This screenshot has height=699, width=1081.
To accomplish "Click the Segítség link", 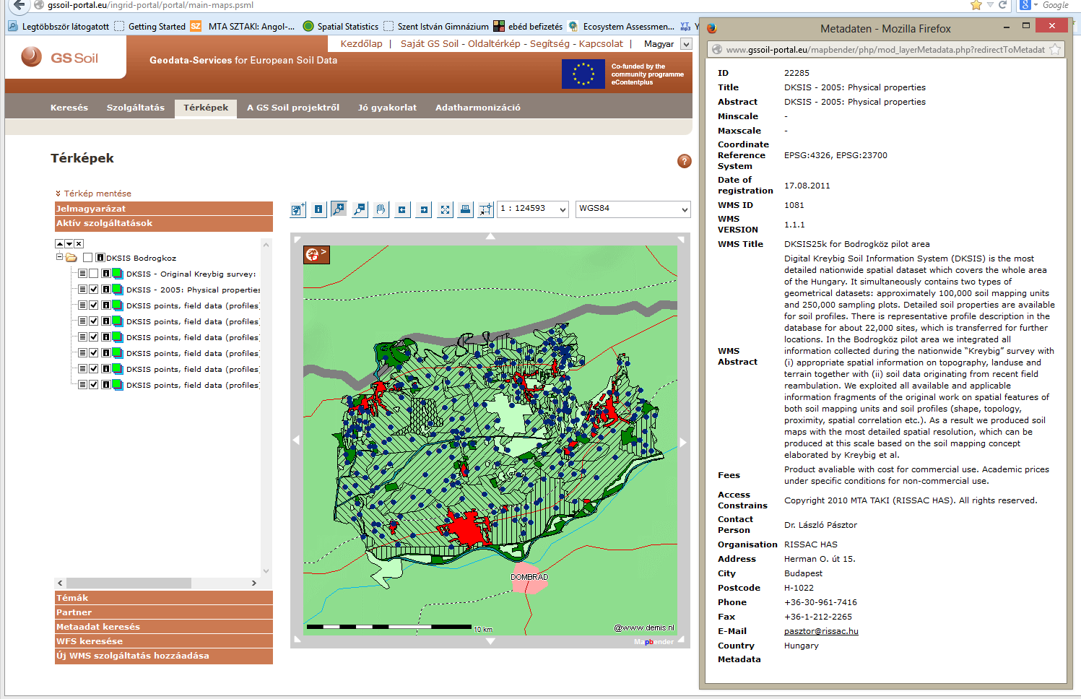I will (x=550, y=44).
